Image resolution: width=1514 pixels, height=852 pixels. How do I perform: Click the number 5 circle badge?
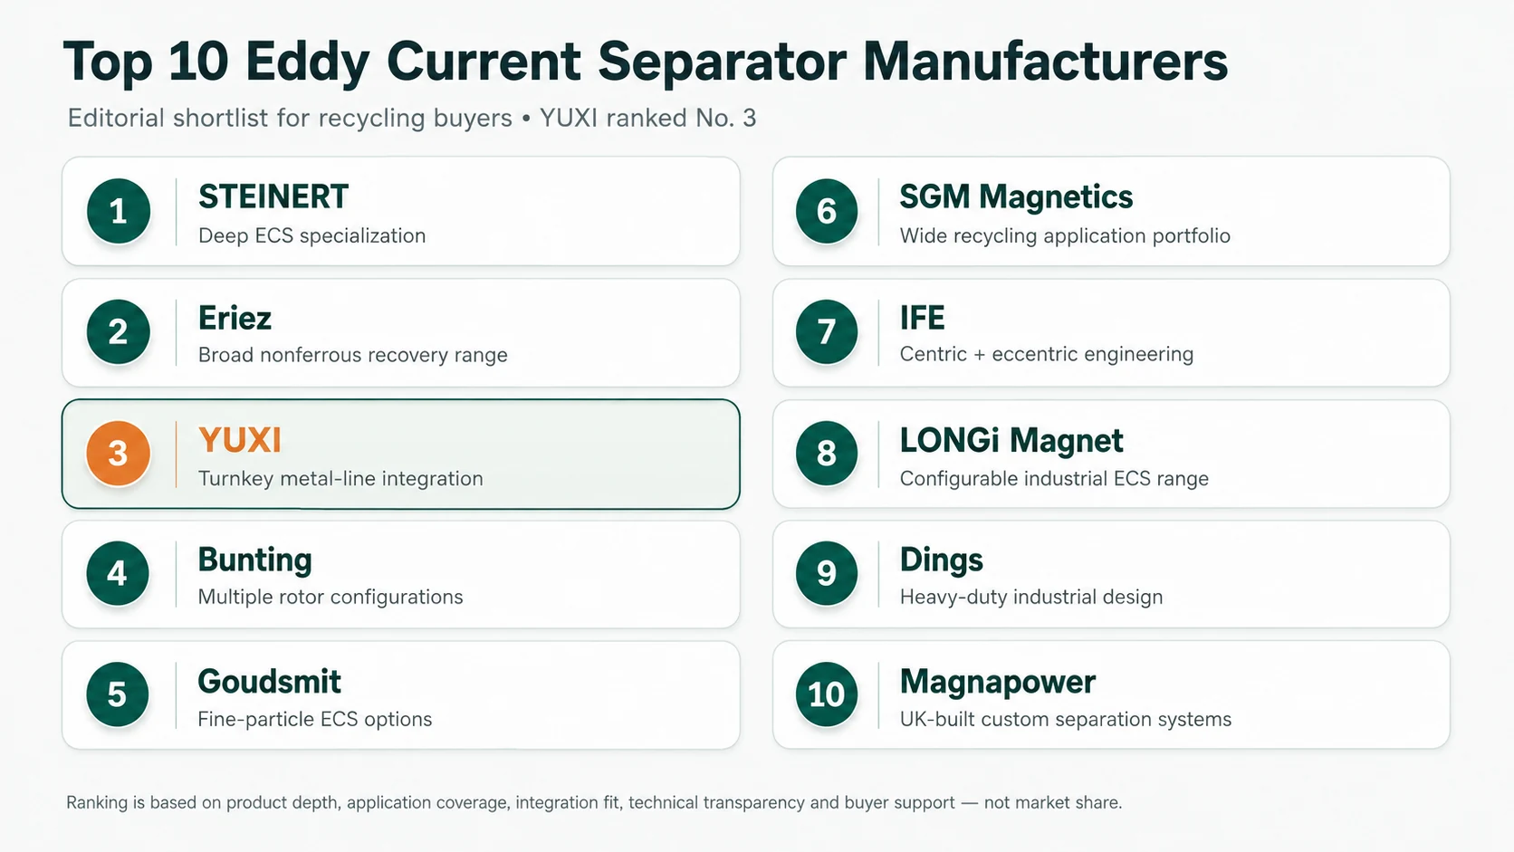point(118,694)
